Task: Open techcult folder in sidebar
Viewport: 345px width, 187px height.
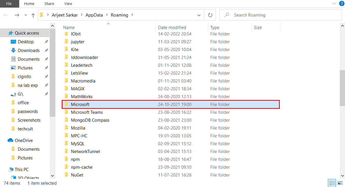Action: [25, 129]
